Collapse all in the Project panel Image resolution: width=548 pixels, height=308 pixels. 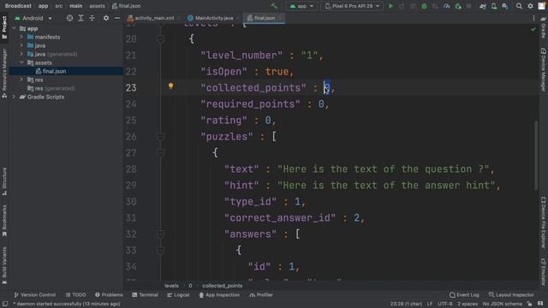tap(92, 18)
